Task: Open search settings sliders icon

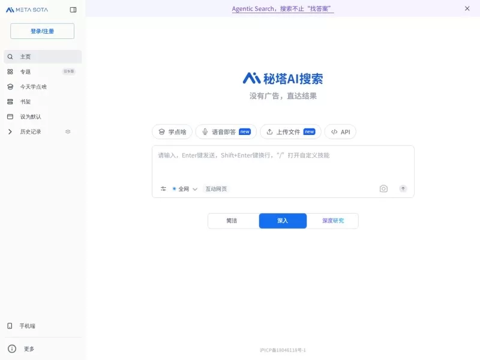Action: click(x=163, y=188)
